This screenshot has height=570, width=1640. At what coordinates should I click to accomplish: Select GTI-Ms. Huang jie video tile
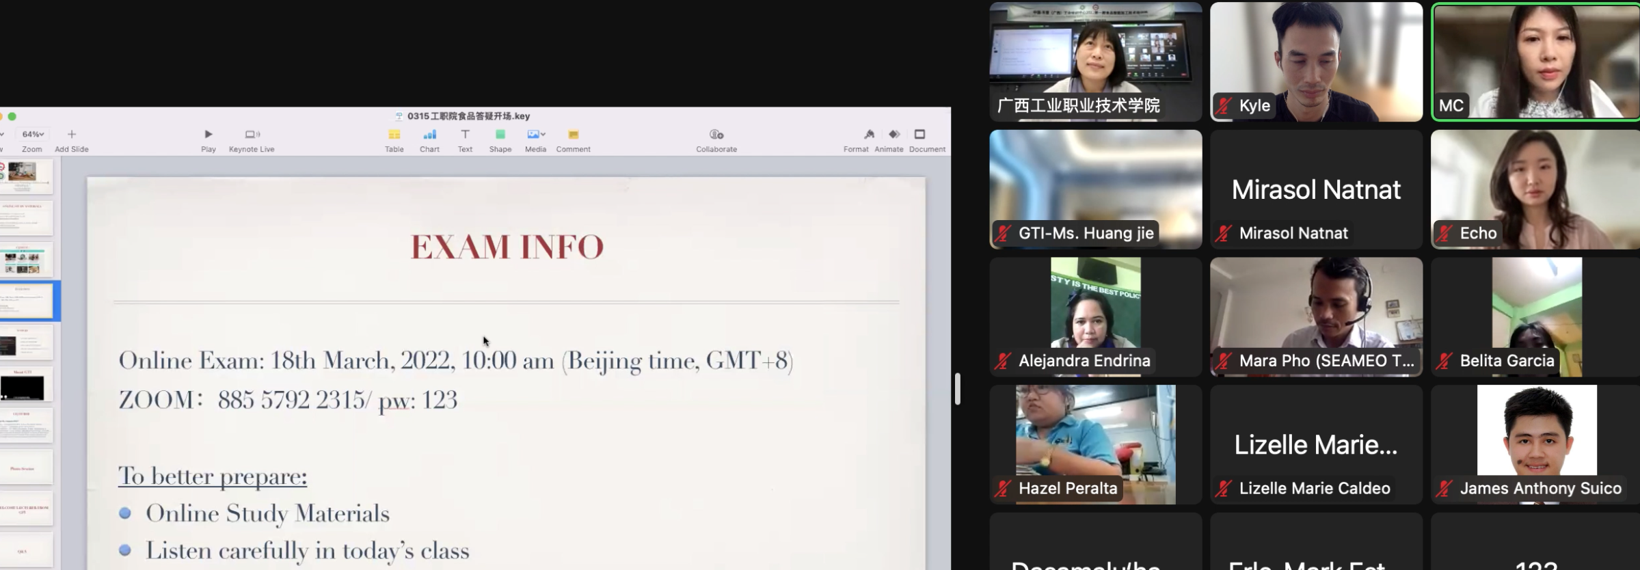click(1096, 189)
